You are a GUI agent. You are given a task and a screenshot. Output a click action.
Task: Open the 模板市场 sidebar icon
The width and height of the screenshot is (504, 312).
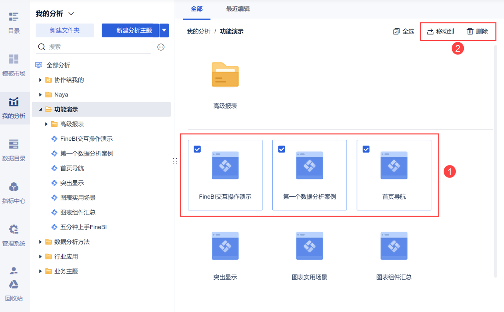14,59
